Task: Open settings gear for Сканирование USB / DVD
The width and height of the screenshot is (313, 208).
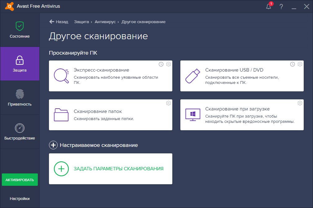Action: pos(300,64)
